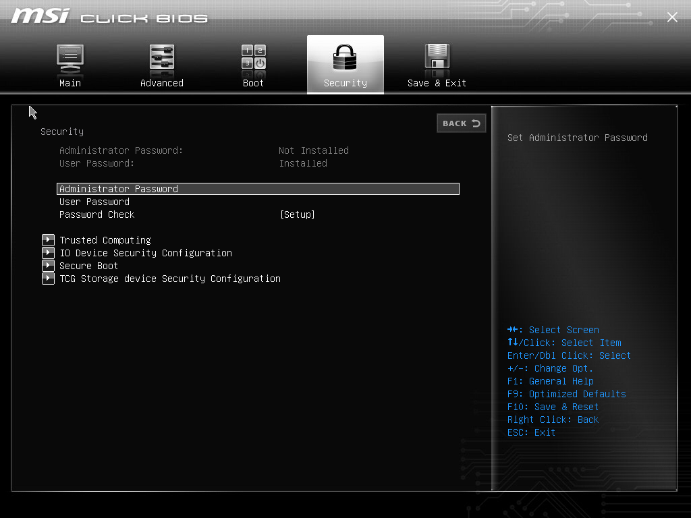Open the Trusted Computing menu item

105,240
